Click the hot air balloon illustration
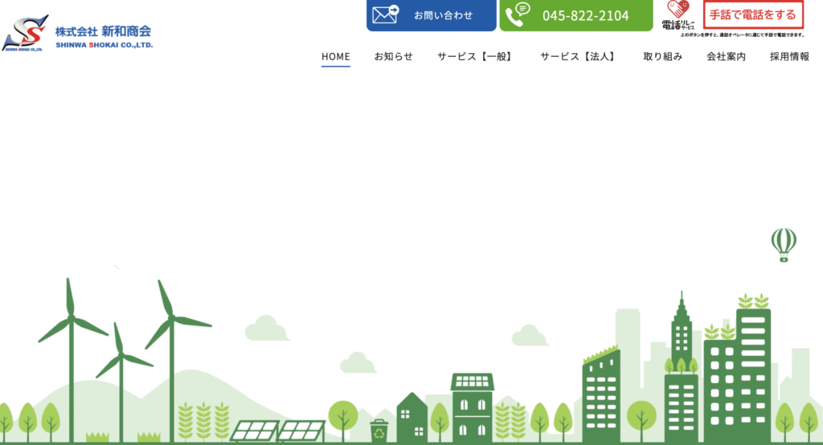The width and height of the screenshot is (823, 445). (x=783, y=243)
